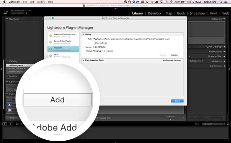
Task: Click the Lr logo in top left
Action: (x=6, y=12)
